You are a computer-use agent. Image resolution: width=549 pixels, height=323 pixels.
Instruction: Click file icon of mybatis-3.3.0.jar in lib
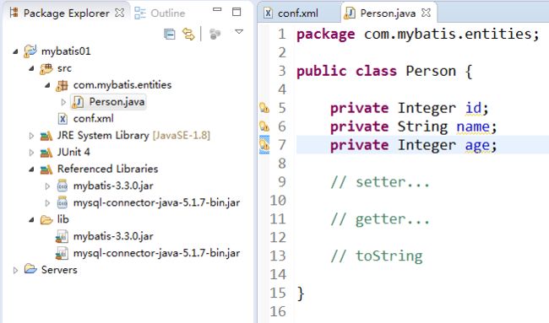click(62, 236)
